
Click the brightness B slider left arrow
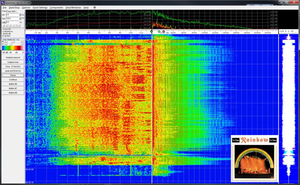[6, 42]
